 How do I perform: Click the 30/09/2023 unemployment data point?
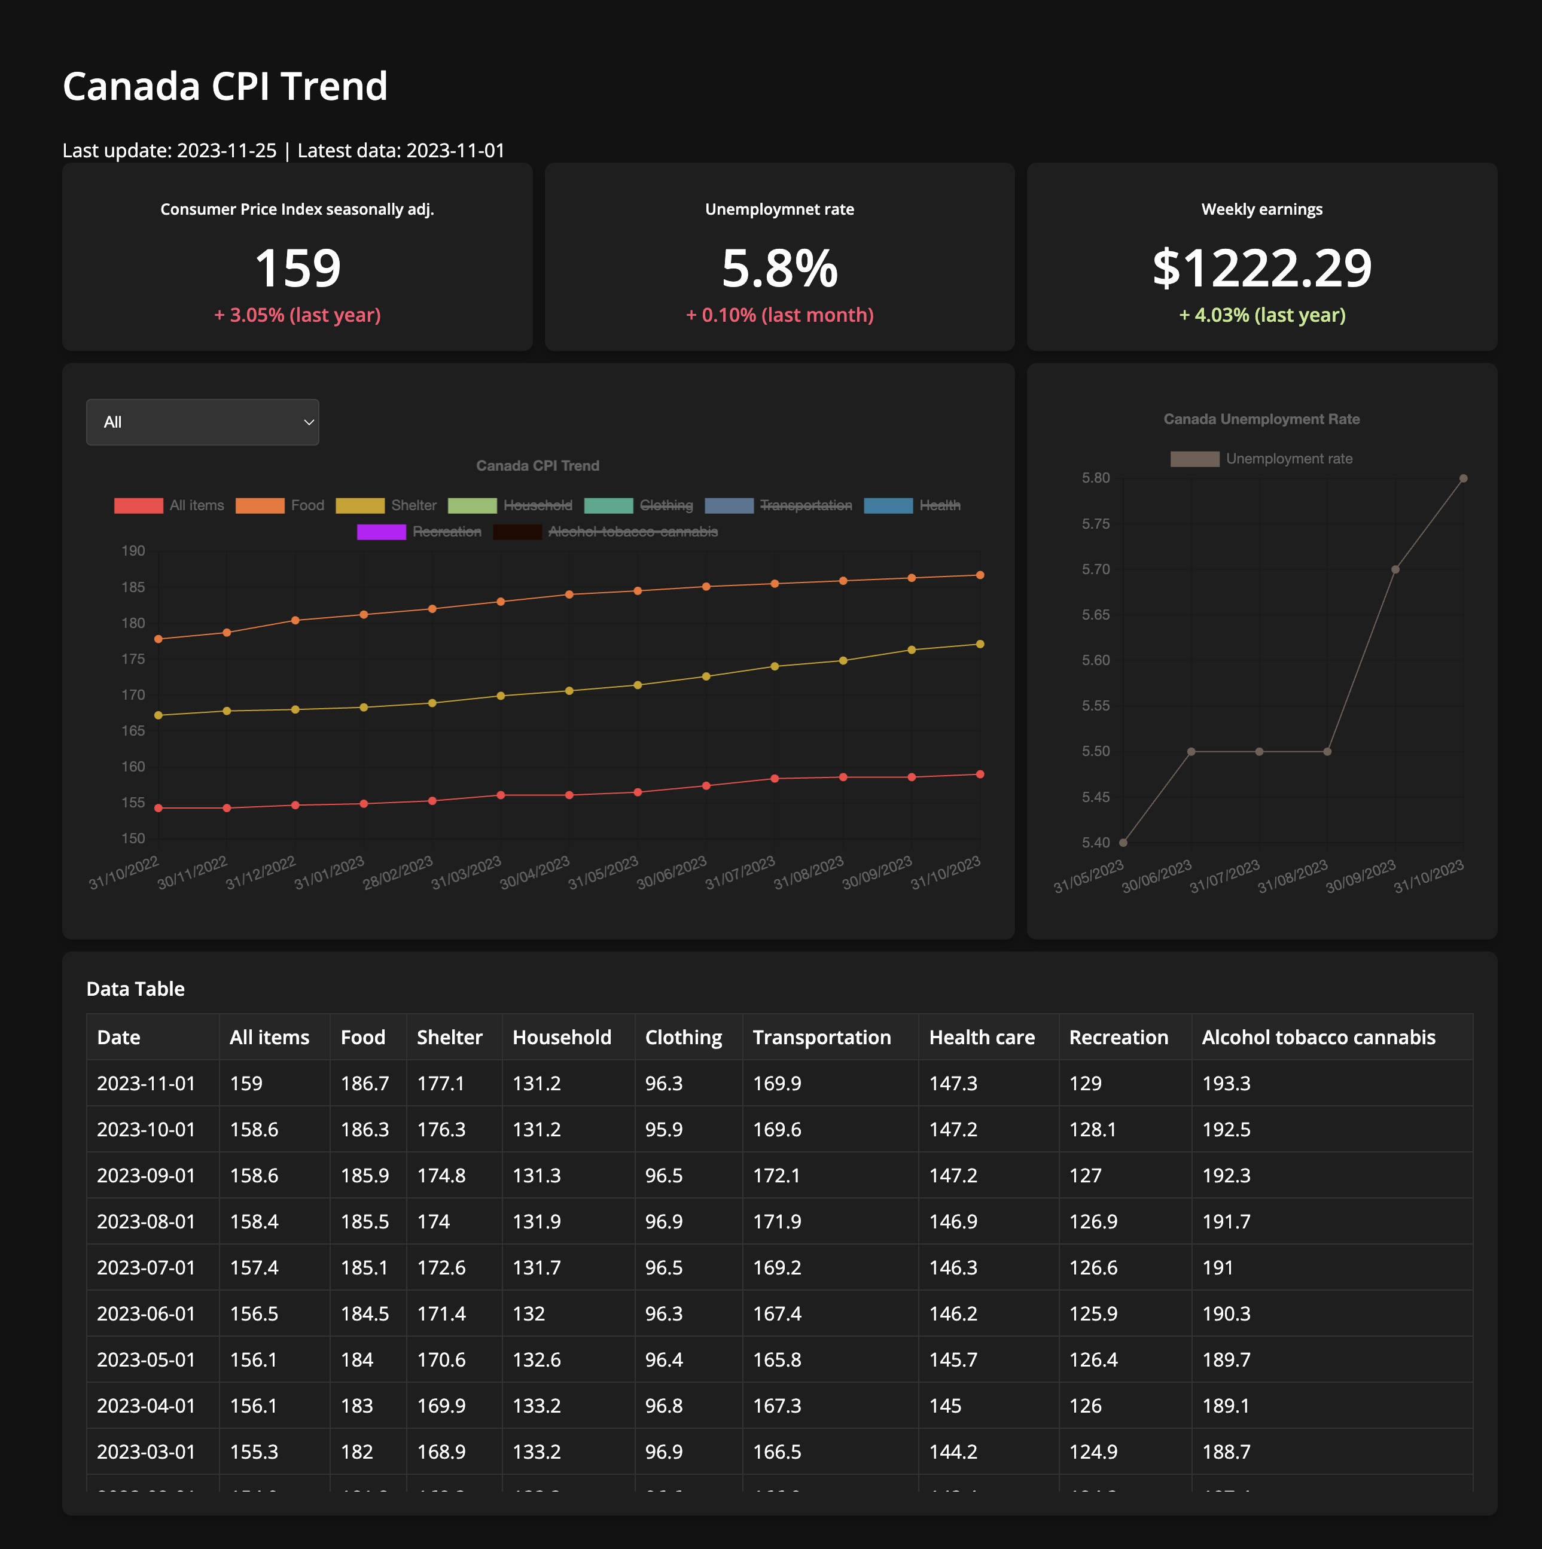pyautogui.click(x=1395, y=570)
